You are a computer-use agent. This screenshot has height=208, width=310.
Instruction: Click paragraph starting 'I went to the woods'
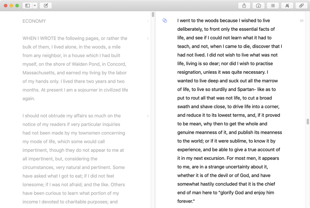point(230,111)
